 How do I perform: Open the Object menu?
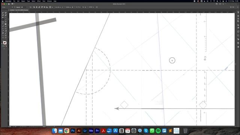pos(23,1)
